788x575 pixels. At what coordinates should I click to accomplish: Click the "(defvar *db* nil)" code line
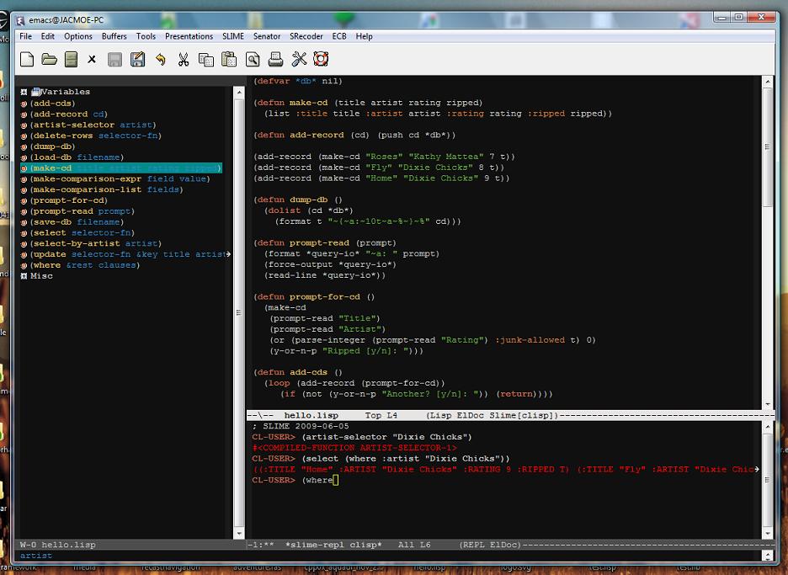point(298,82)
